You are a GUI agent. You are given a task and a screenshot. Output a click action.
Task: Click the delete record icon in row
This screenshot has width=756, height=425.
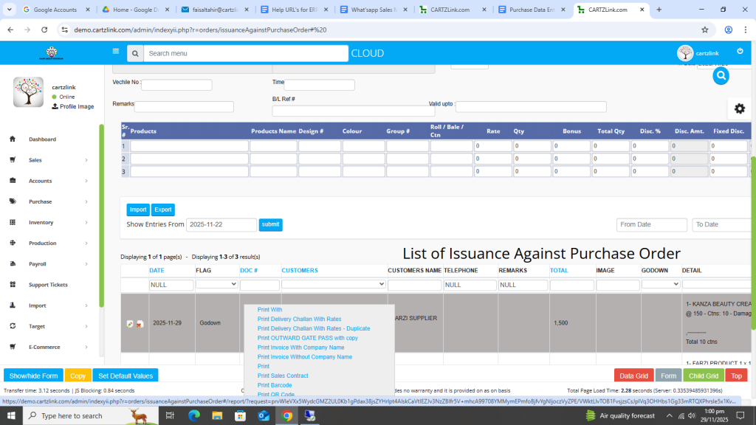coord(140,324)
